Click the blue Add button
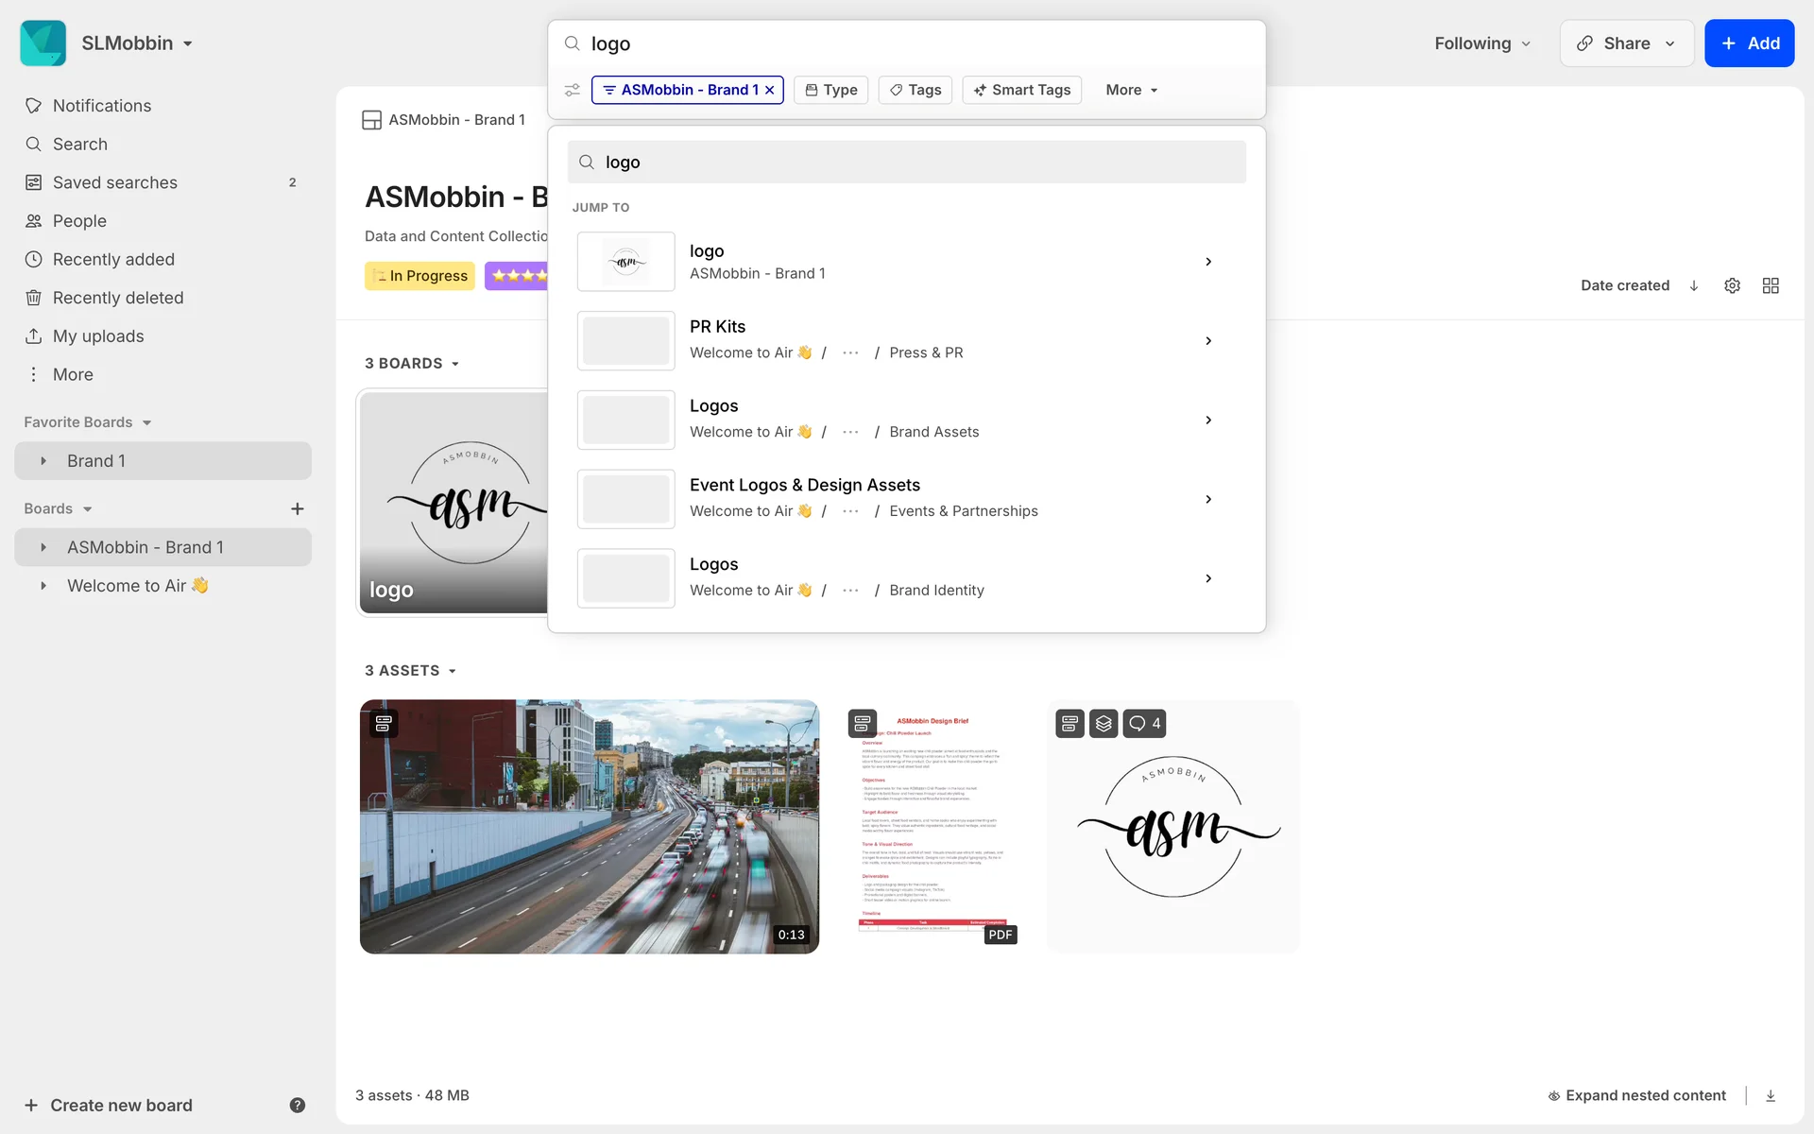The image size is (1814, 1134). (1749, 43)
